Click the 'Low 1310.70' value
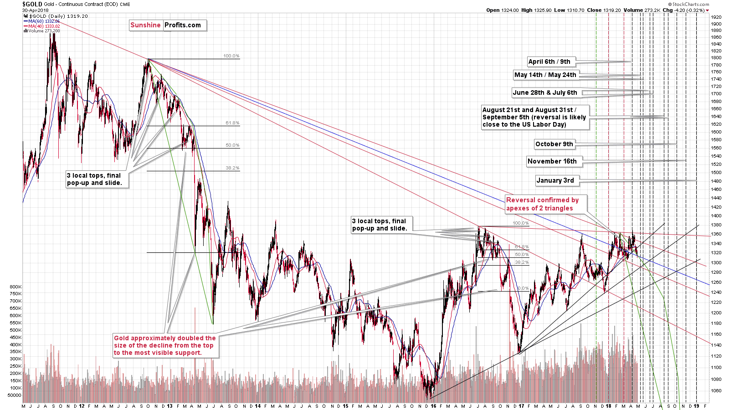The image size is (729, 410). click(x=570, y=10)
